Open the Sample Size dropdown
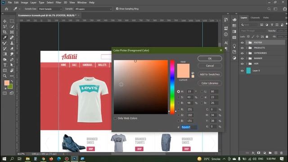 click(x=50, y=9)
